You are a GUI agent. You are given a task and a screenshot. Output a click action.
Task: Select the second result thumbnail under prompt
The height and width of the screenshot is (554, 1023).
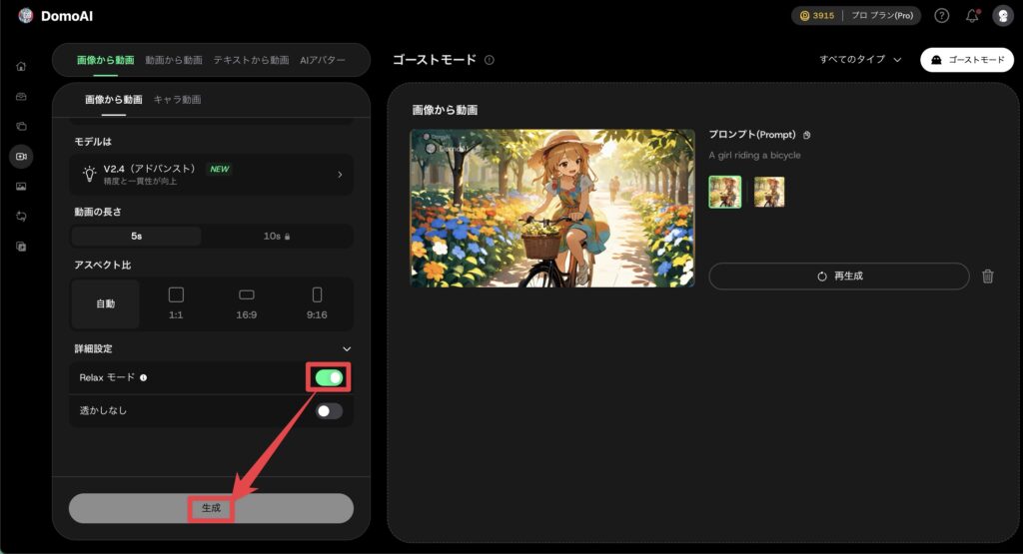tap(769, 192)
